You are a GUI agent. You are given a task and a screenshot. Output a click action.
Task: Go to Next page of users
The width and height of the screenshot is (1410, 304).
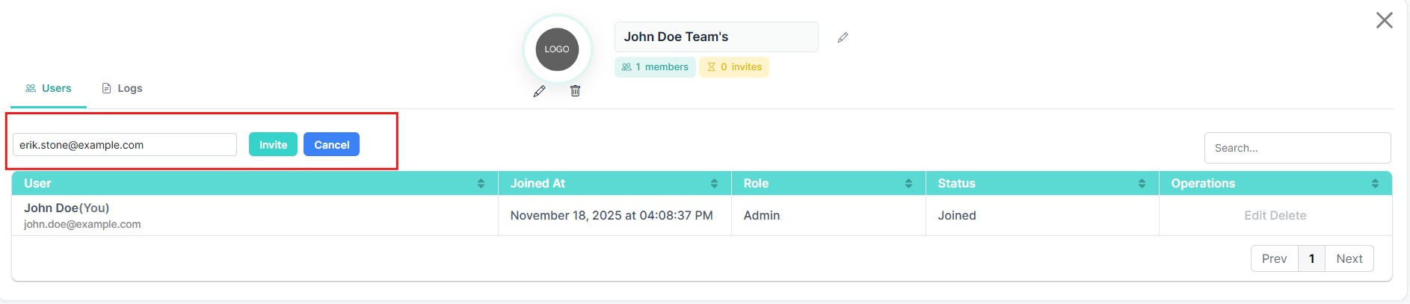[1349, 258]
